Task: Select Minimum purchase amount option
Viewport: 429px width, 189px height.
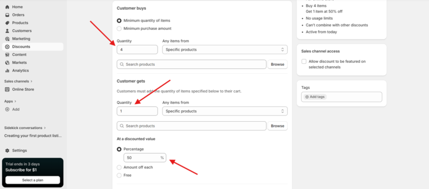Action: click(119, 28)
